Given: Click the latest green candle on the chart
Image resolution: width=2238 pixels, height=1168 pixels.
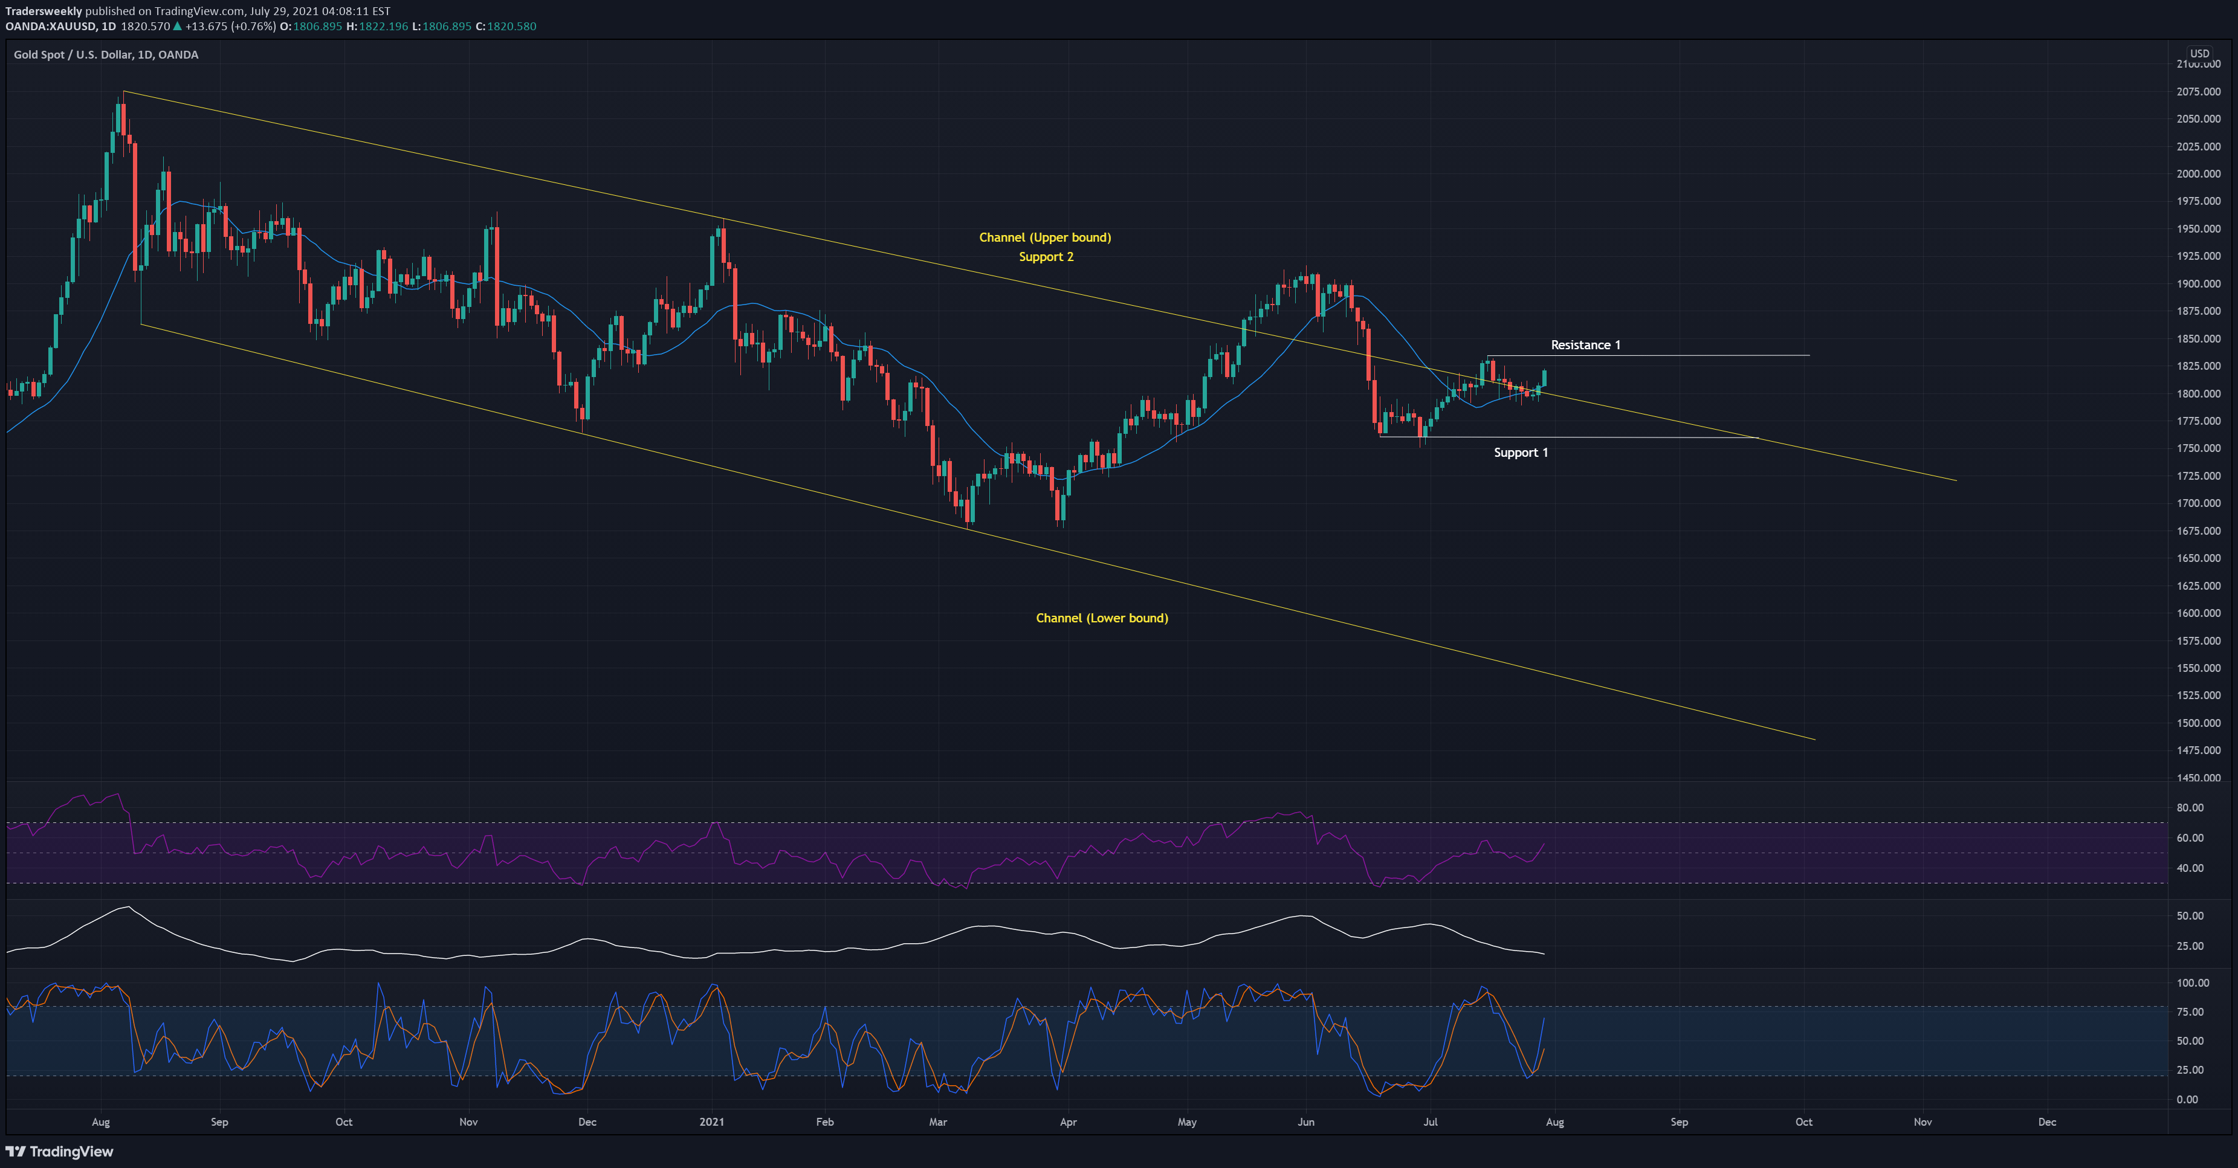Looking at the screenshot, I should tap(1544, 378).
